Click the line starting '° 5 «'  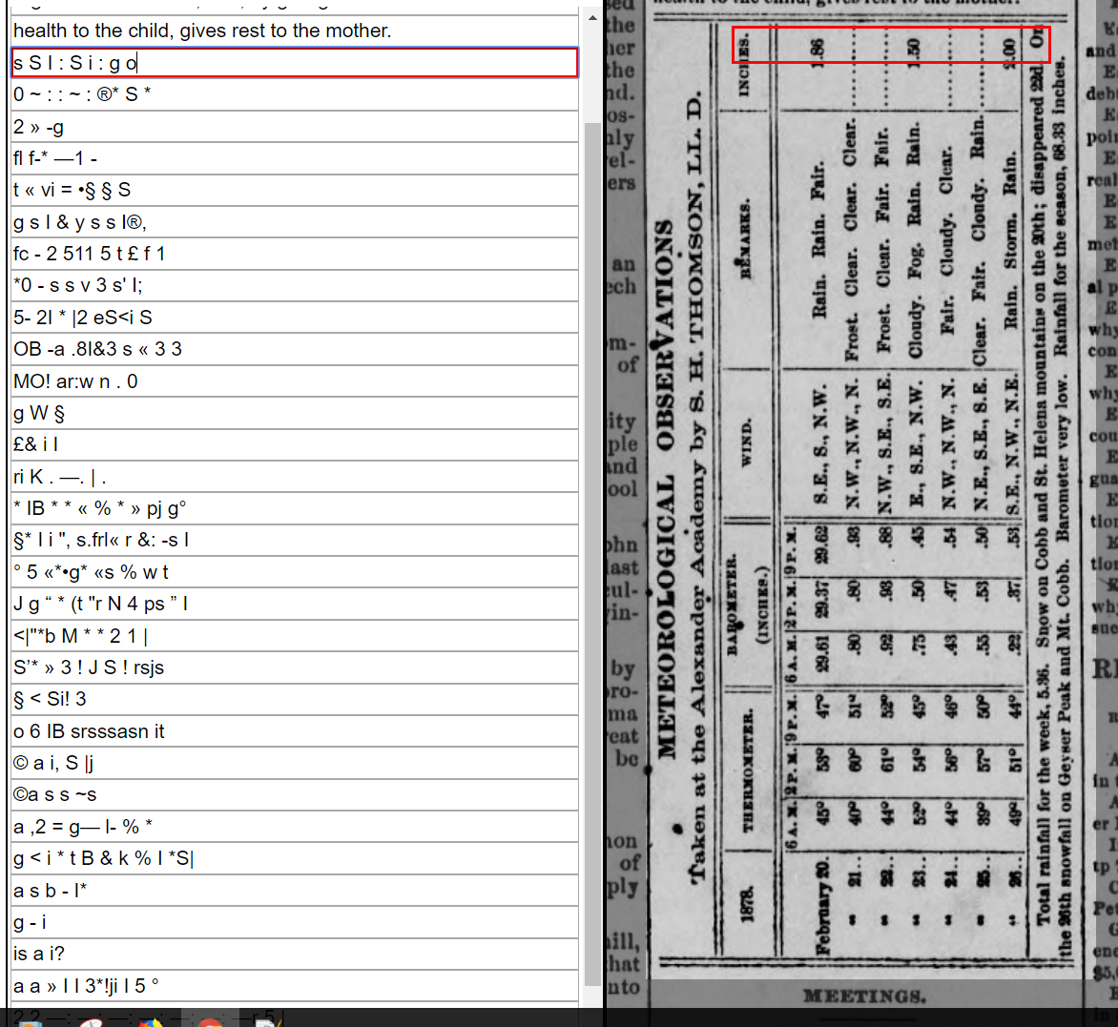(x=295, y=572)
